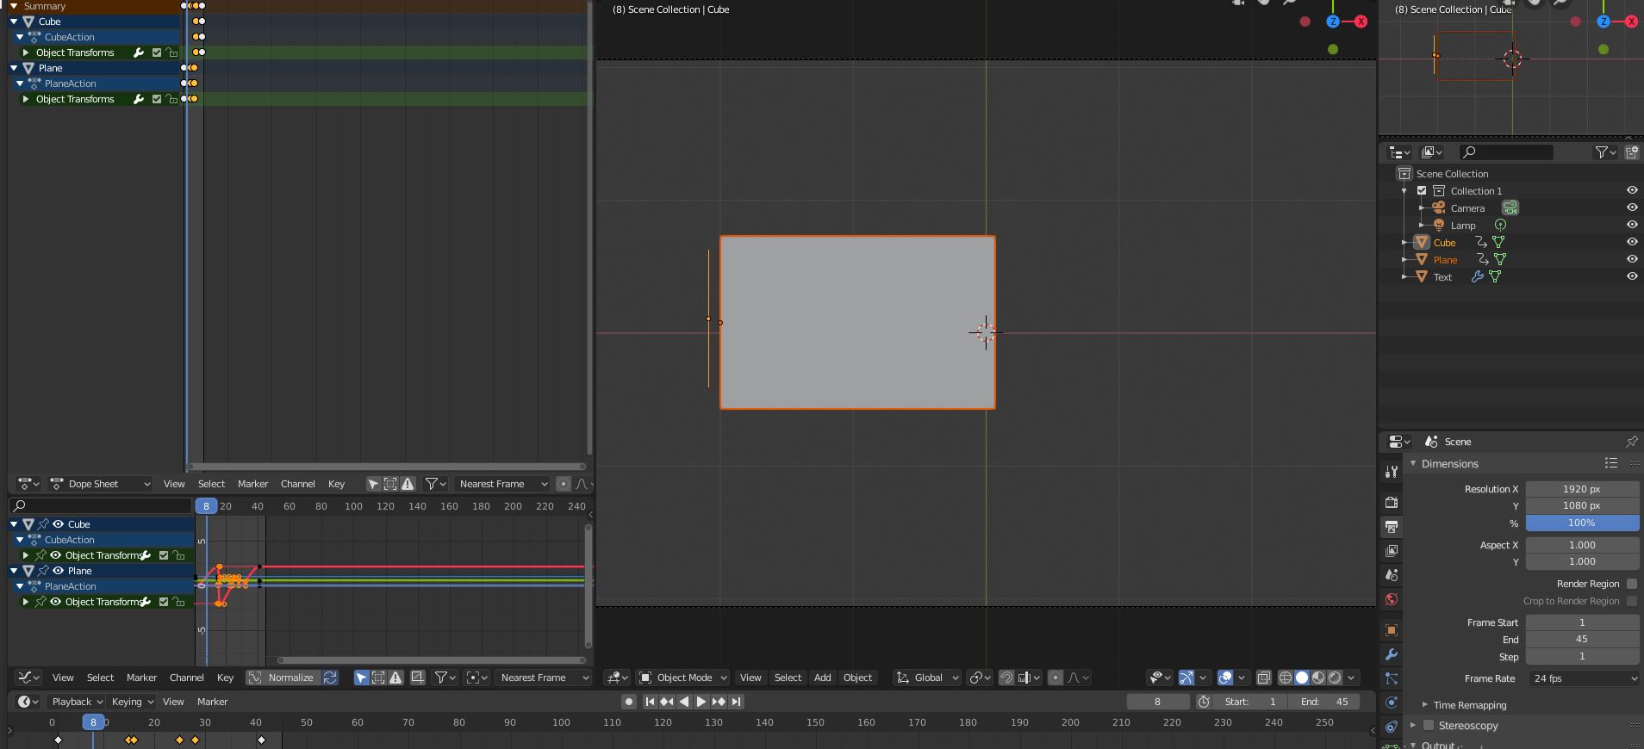Click the Frame Start End field
The height and width of the screenshot is (749, 1644).
[x=1581, y=640]
